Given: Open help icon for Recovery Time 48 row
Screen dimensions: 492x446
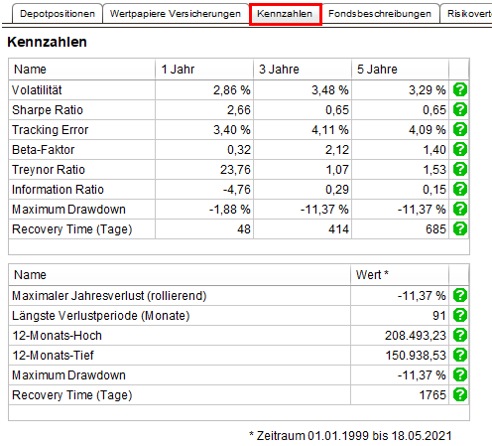Looking at the screenshot, I should [460, 228].
